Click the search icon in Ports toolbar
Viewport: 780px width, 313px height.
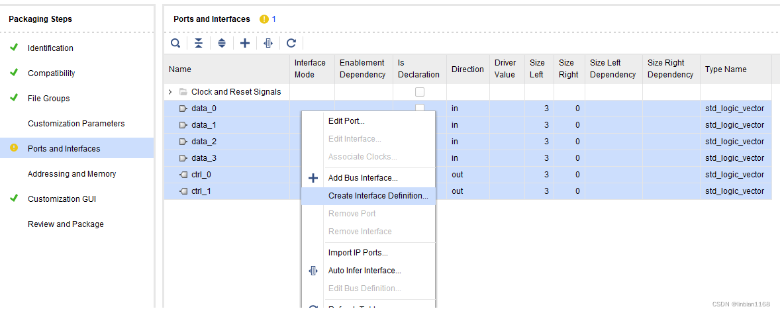[175, 43]
